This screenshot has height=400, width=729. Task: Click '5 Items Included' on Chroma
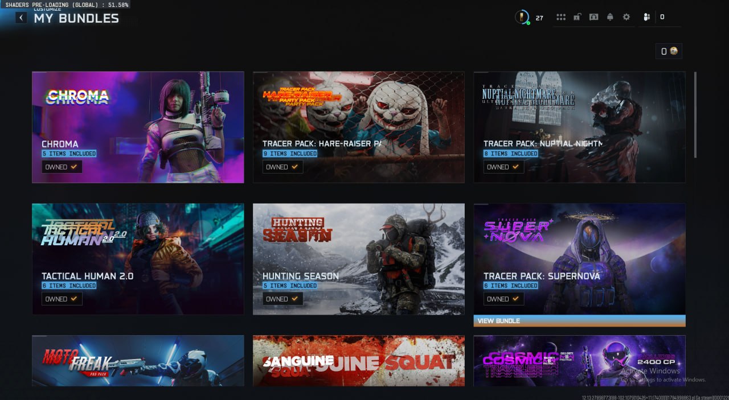[x=69, y=154]
